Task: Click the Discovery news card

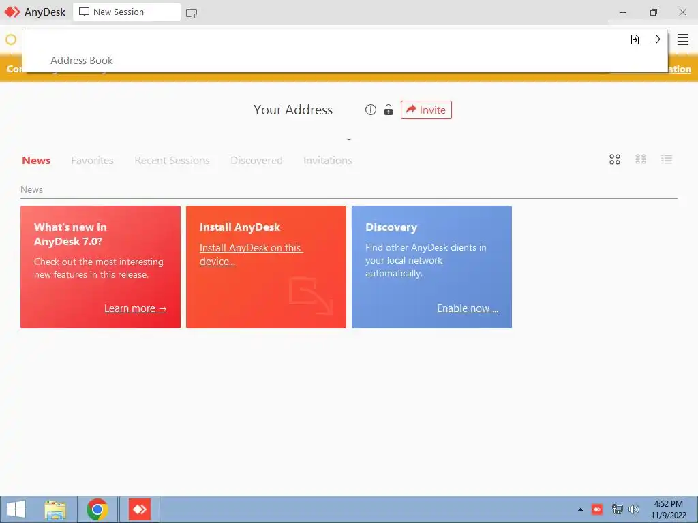Action: pos(431,267)
